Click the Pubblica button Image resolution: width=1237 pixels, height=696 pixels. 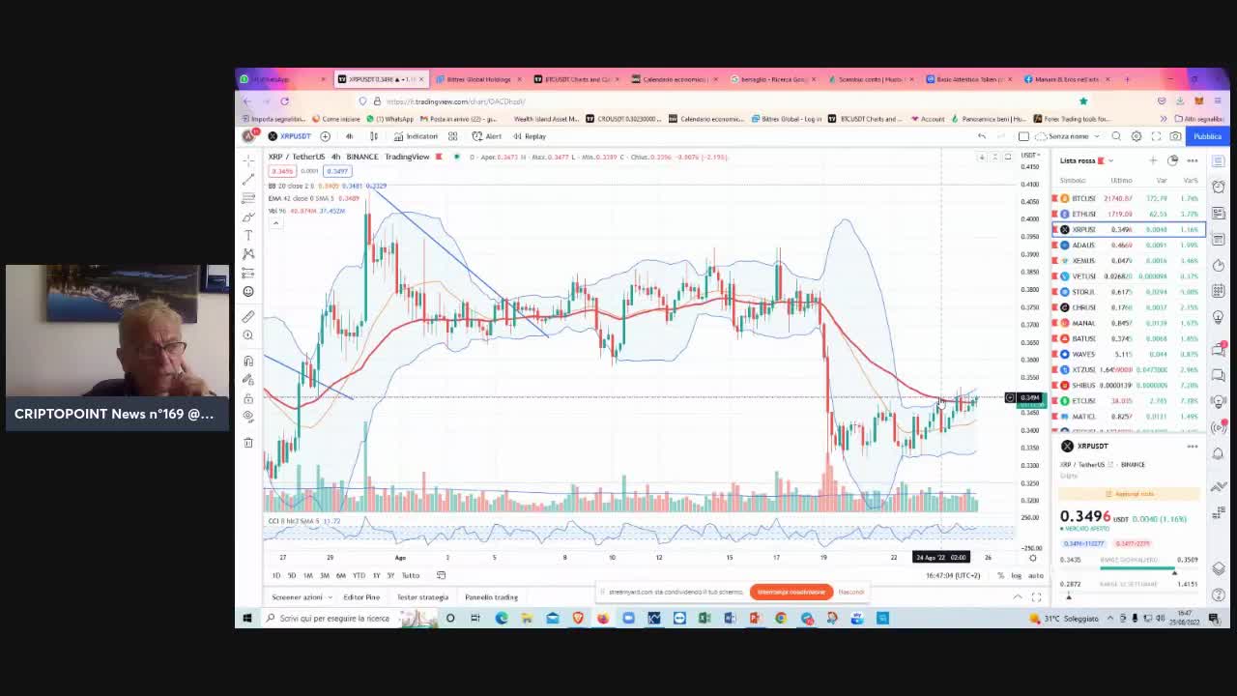pos(1207,136)
